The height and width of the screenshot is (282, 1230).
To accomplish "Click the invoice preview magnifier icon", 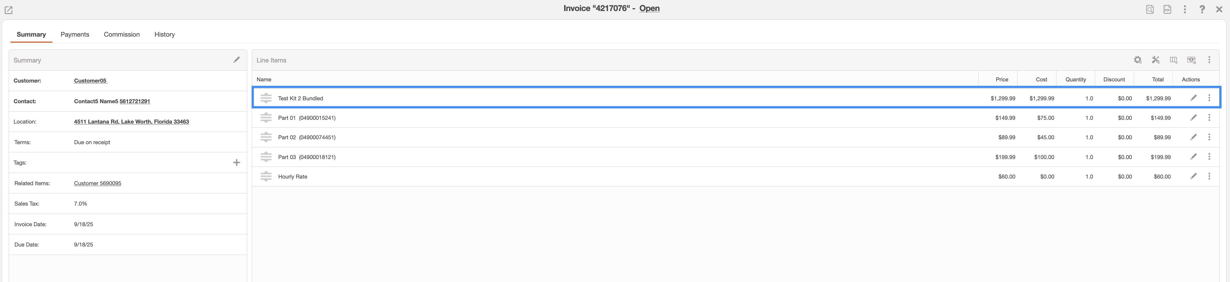I will pyautogui.click(x=1150, y=10).
